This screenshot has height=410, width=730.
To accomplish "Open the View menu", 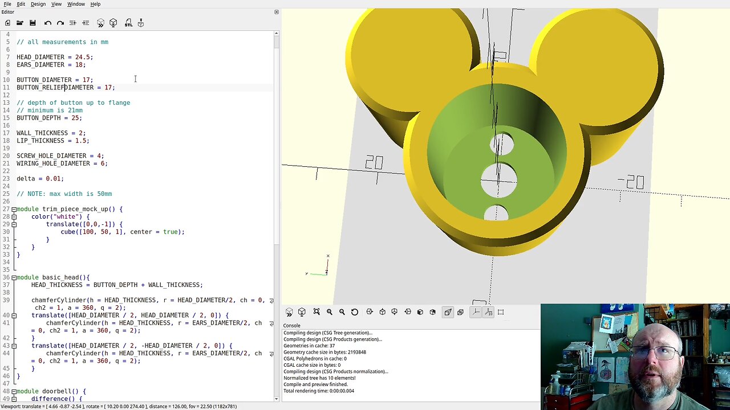I will pyautogui.click(x=56, y=4).
